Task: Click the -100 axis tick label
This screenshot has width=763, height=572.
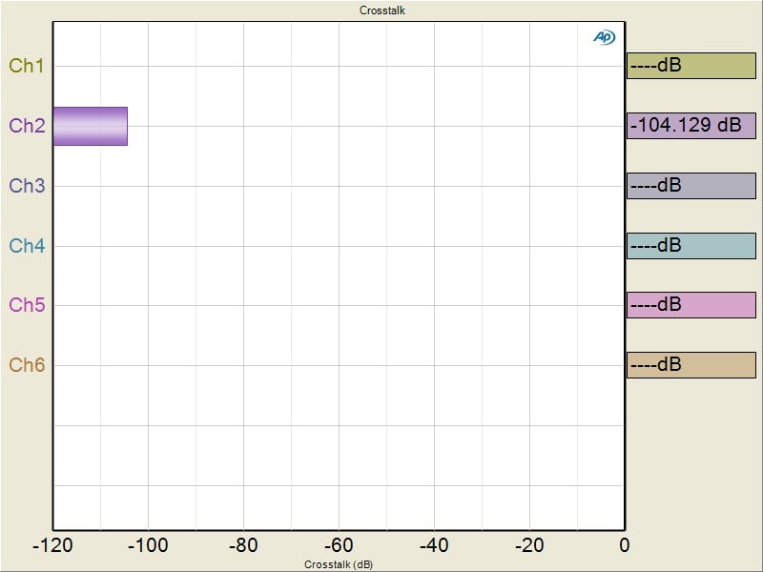Action: [148, 545]
